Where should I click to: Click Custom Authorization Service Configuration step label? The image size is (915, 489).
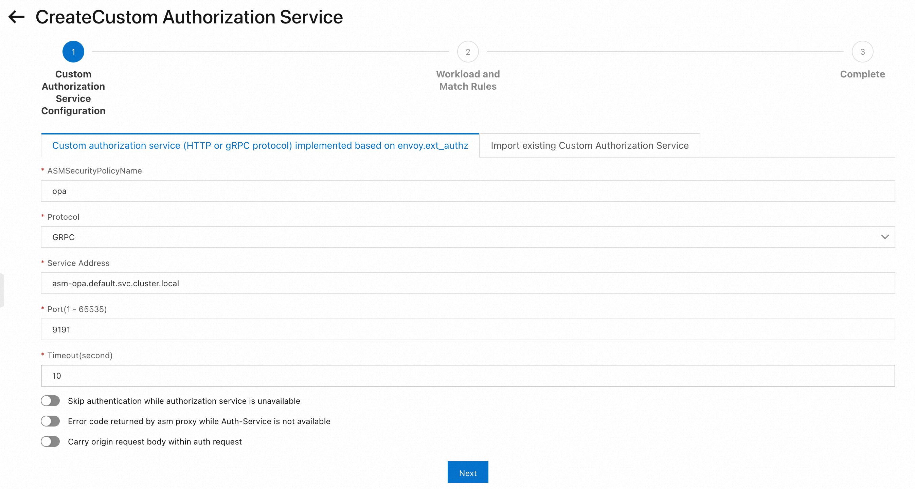click(x=73, y=93)
